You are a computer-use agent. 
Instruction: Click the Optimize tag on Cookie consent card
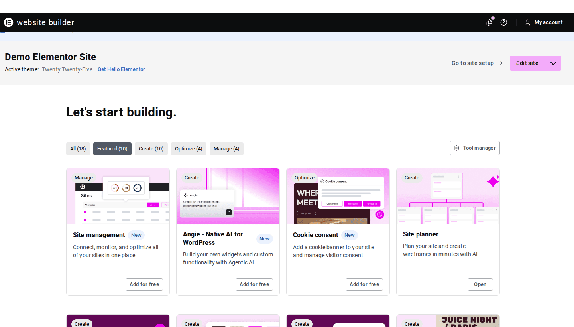[x=305, y=178]
